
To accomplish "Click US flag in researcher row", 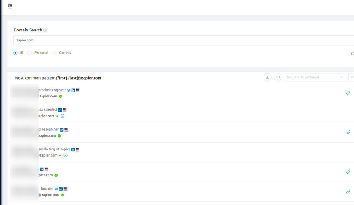I will pyautogui.click(x=66, y=129).
